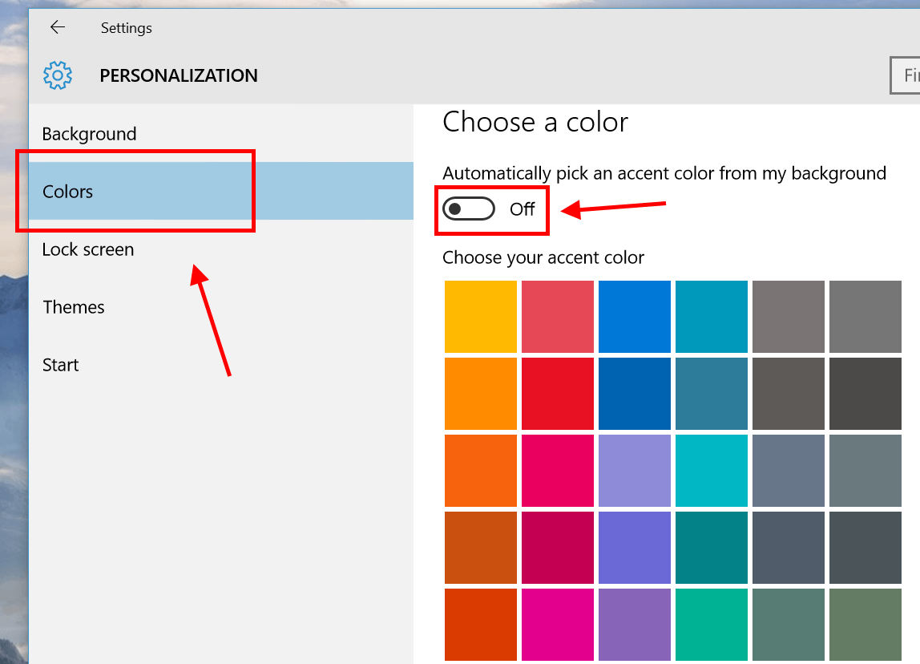Select the slate blue-gray swatch in third row
Screen dimensions: 920x664
pyautogui.click(x=788, y=470)
